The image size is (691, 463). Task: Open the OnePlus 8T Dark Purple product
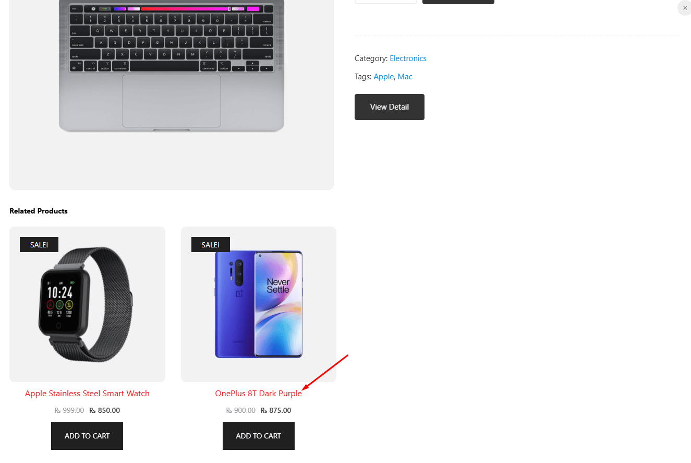point(258,393)
